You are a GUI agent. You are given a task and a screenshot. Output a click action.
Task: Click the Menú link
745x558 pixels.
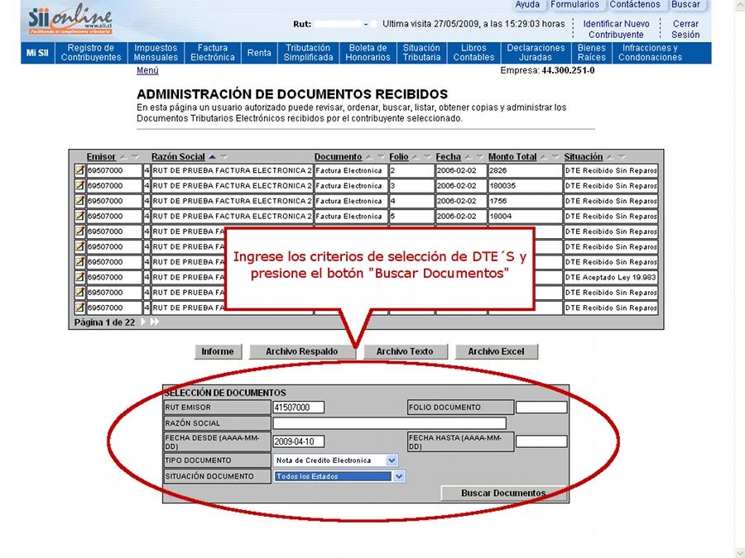(147, 70)
